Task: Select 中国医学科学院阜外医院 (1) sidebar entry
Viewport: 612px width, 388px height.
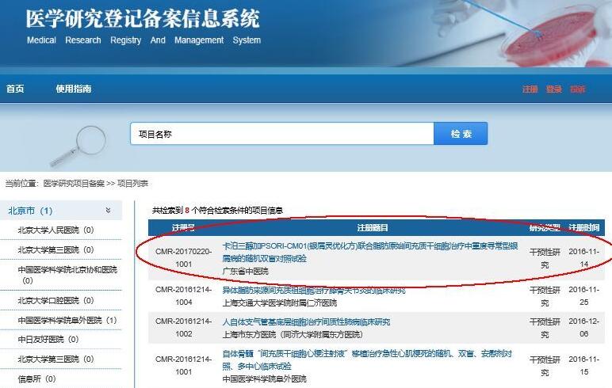Action: click(x=67, y=320)
